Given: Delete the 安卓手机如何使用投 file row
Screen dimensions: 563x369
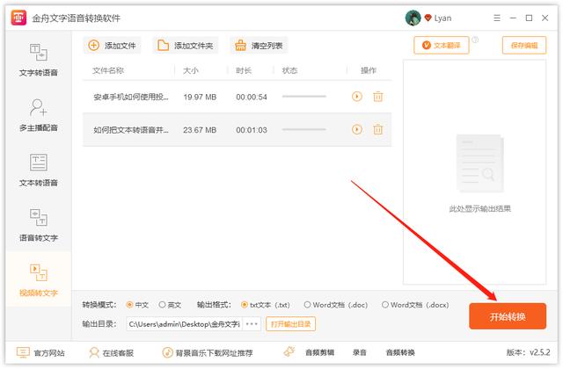Looking at the screenshot, I should click(x=377, y=97).
